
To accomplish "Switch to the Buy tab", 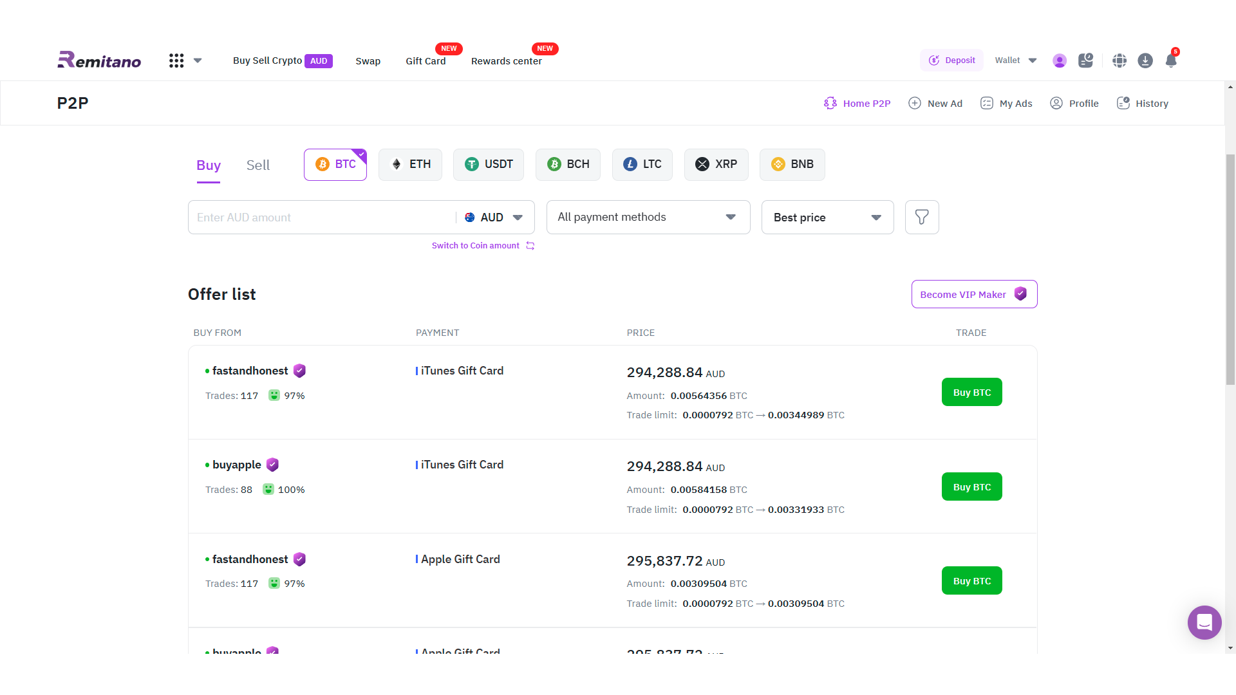I will pos(209,165).
